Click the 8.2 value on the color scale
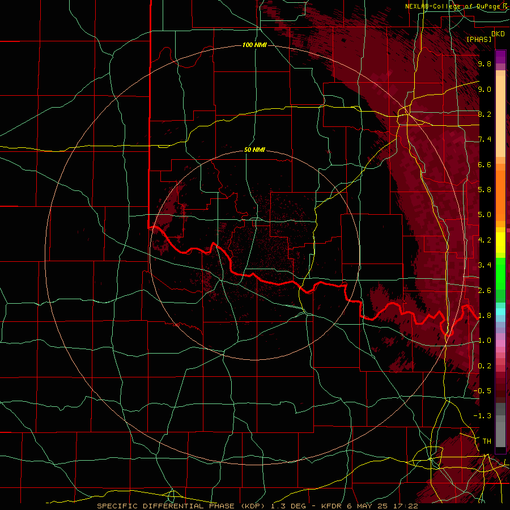The width and height of the screenshot is (510, 510). point(484,114)
